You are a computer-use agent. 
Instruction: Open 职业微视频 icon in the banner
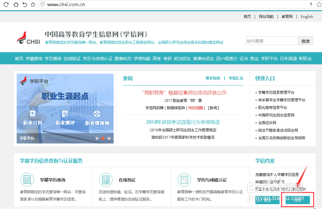97,114
